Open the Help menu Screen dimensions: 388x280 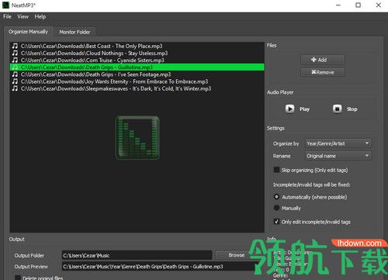40,16
